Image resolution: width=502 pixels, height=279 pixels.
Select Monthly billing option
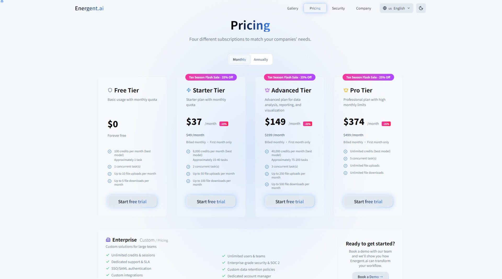[x=239, y=60]
